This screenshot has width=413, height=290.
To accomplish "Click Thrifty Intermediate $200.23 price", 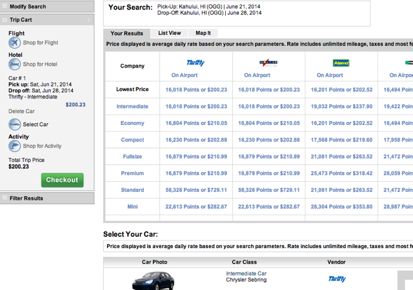I will [x=196, y=106].
